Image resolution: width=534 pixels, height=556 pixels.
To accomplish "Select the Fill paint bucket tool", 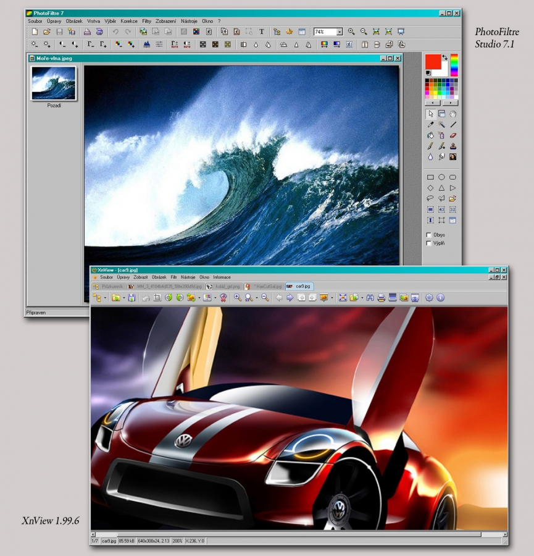I will (x=430, y=135).
